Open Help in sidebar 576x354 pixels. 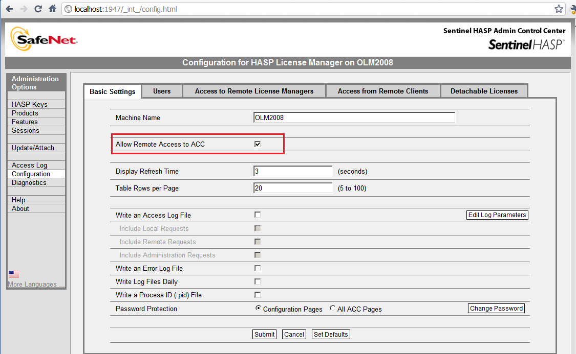[36, 200]
